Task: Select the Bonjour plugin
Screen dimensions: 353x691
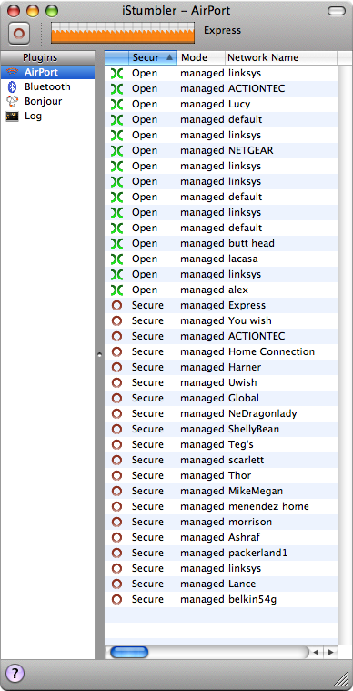Action: [47, 101]
